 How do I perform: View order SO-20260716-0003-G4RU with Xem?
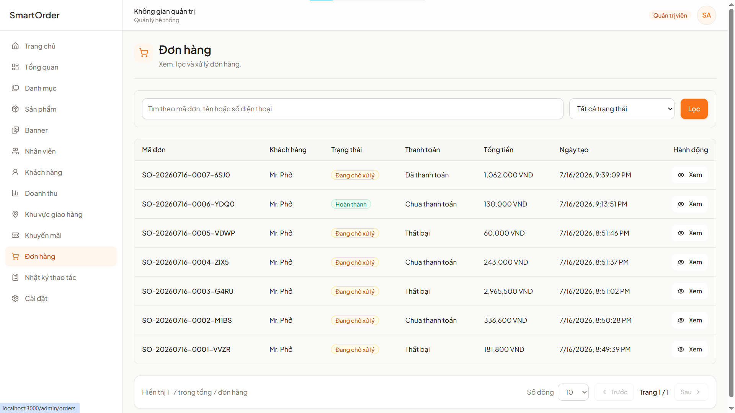click(x=690, y=291)
